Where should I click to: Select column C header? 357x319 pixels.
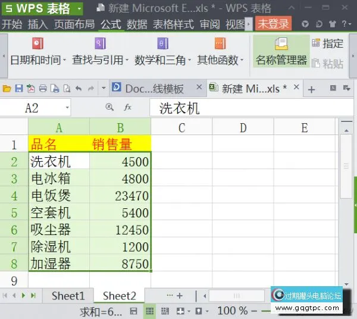181,127
